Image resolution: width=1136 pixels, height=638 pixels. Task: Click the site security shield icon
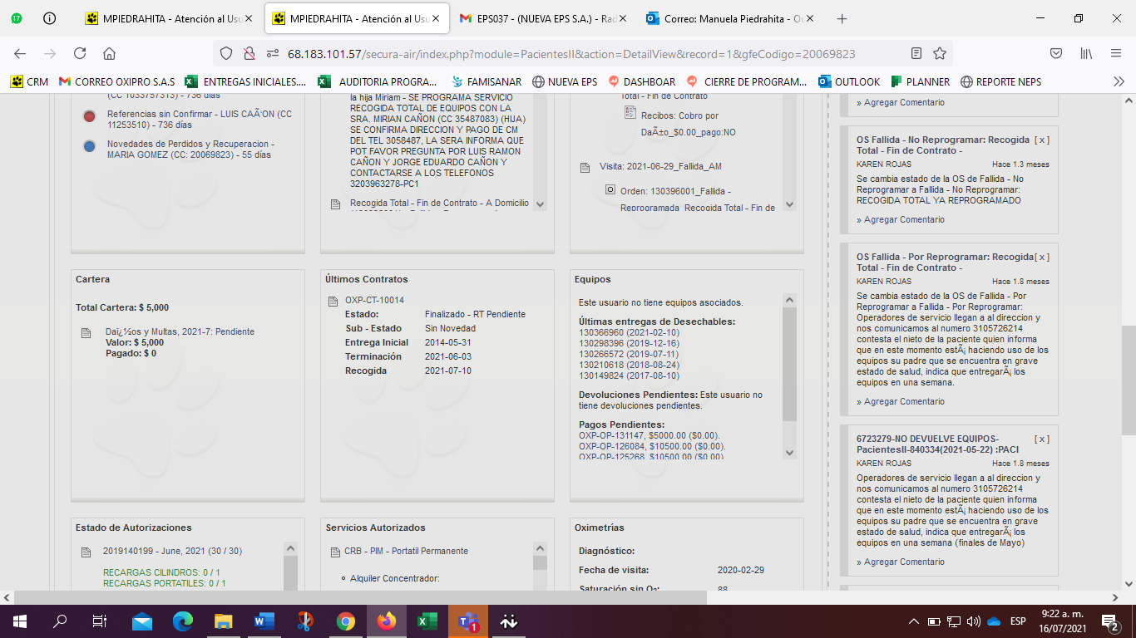coord(225,53)
